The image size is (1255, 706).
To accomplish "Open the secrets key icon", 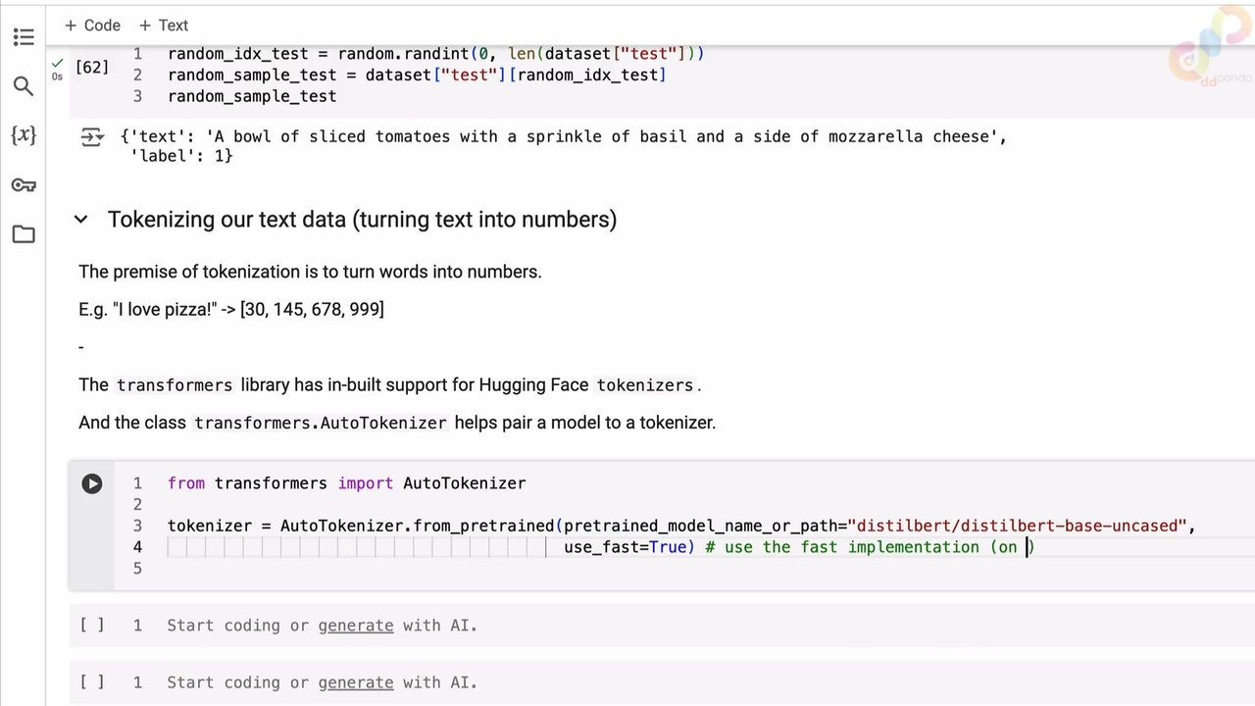I will pos(24,184).
